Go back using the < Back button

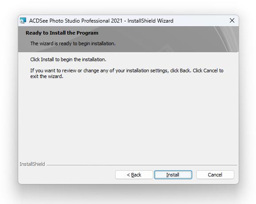[x=134, y=175]
